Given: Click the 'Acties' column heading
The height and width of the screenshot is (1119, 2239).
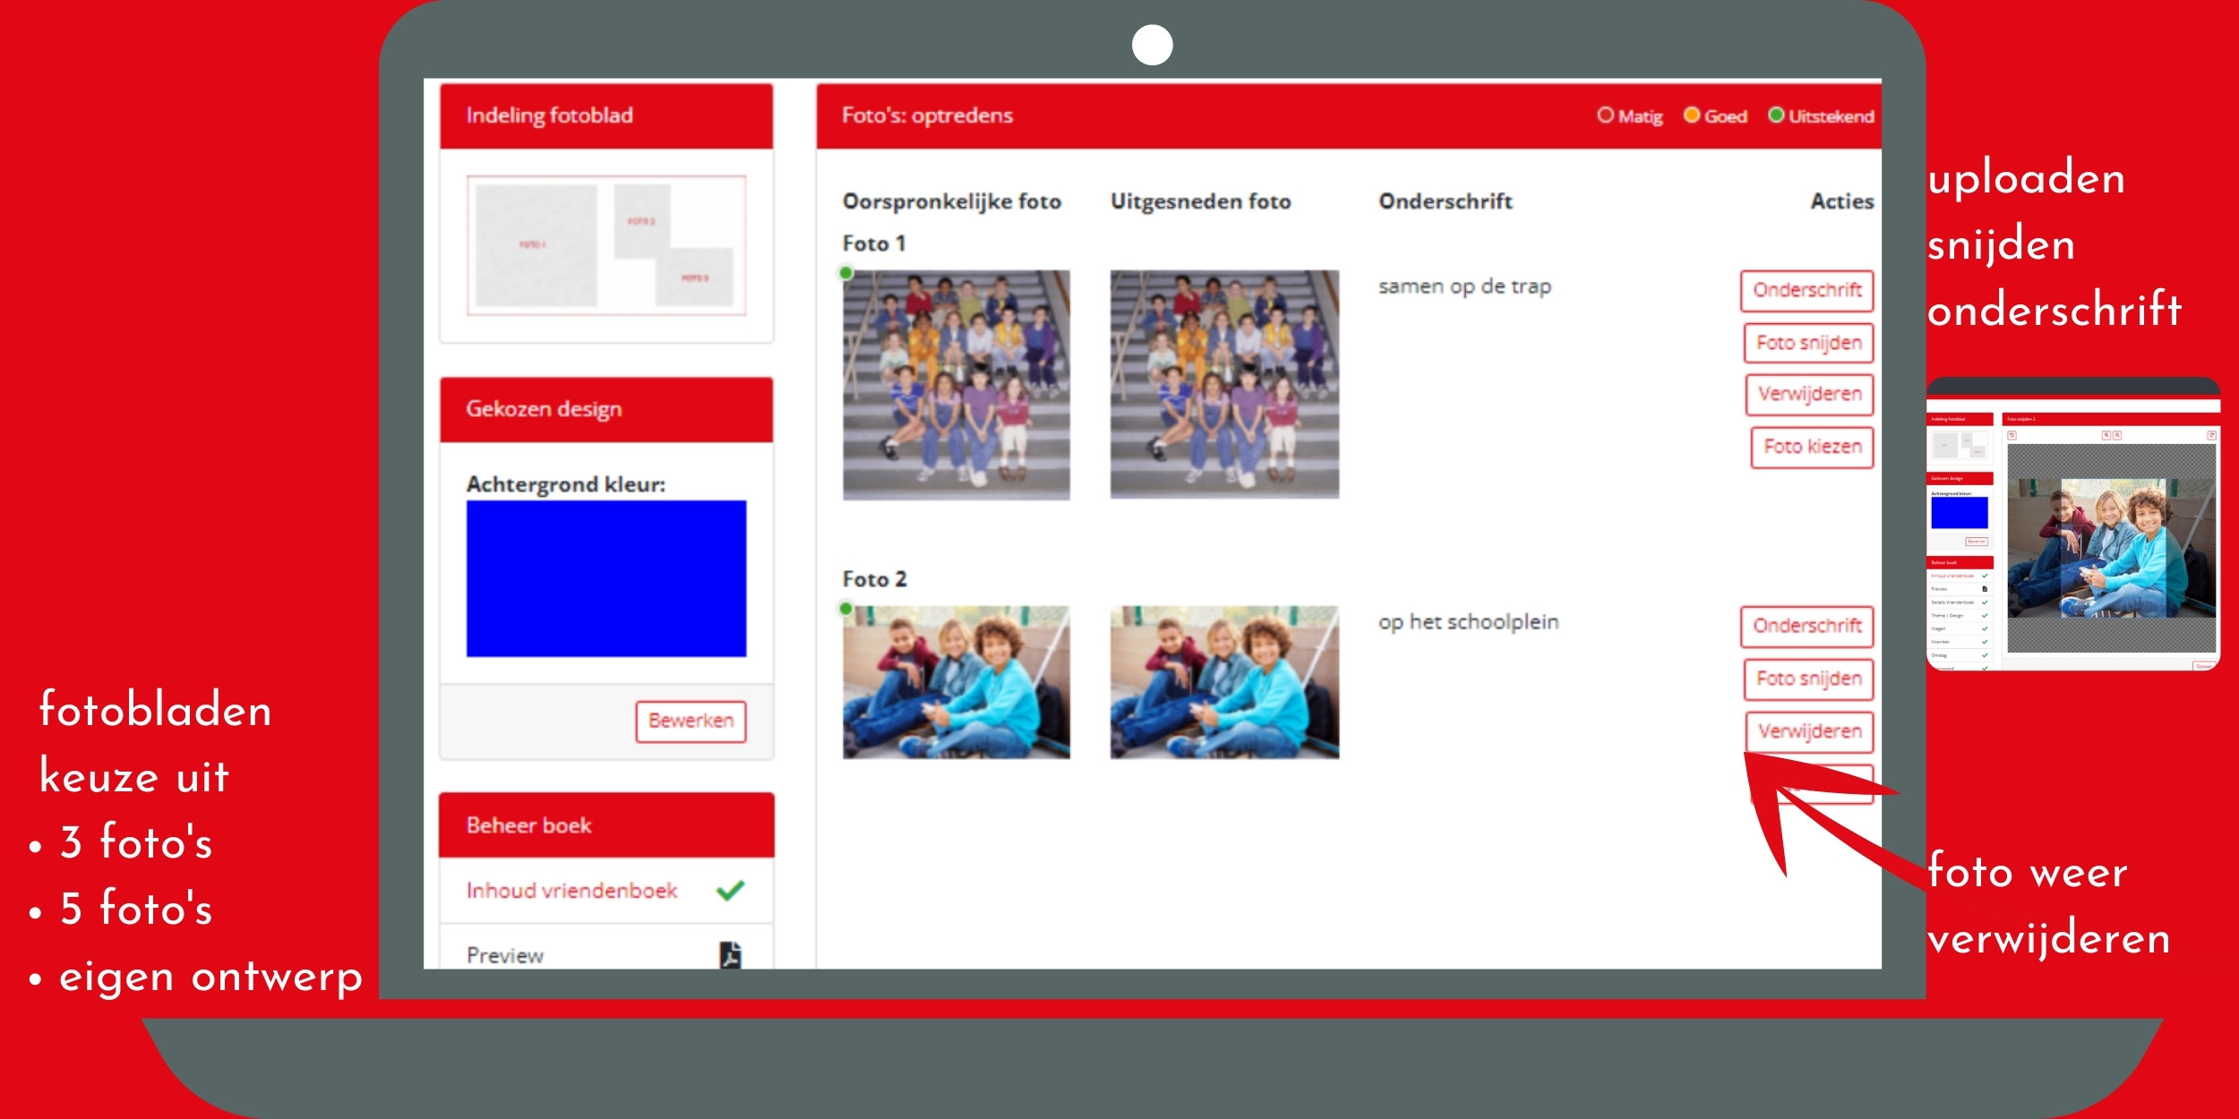Looking at the screenshot, I should (1842, 201).
